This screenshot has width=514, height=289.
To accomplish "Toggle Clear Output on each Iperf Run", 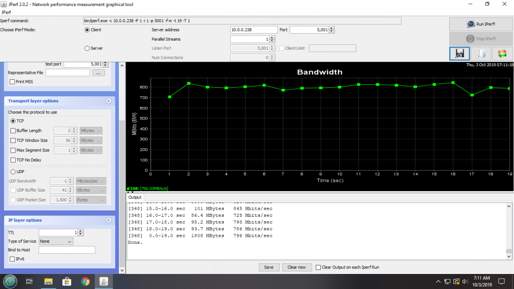I will (x=318, y=267).
